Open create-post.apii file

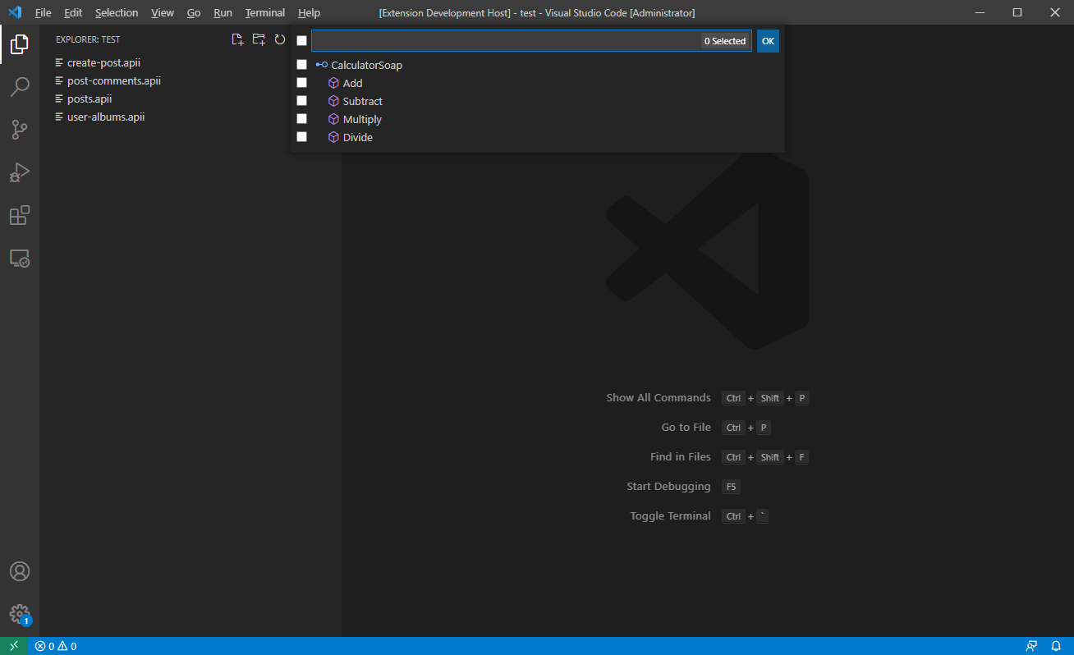[x=103, y=62]
